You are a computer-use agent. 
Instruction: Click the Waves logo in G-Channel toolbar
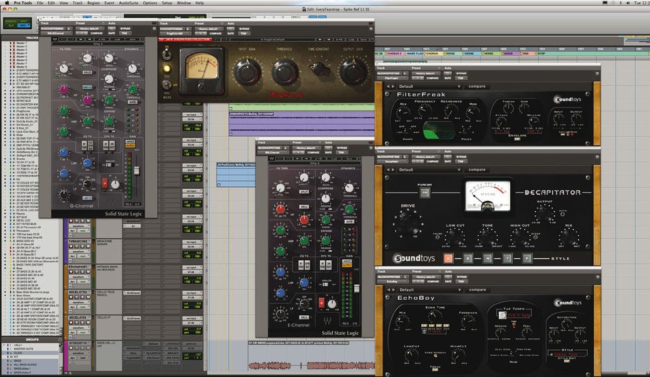click(x=55, y=40)
